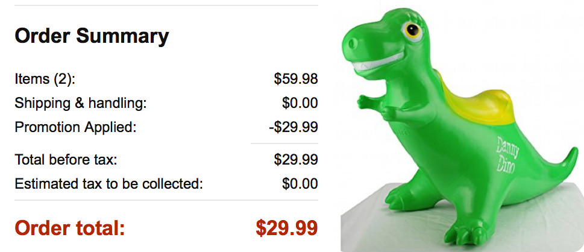Screen dimensions: 584x252
Task: Click the dinosaur's raised arm
Action: click(368, 101)
